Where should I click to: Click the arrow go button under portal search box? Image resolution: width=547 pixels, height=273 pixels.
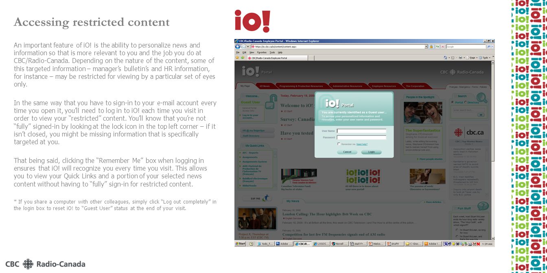[481, 115]
